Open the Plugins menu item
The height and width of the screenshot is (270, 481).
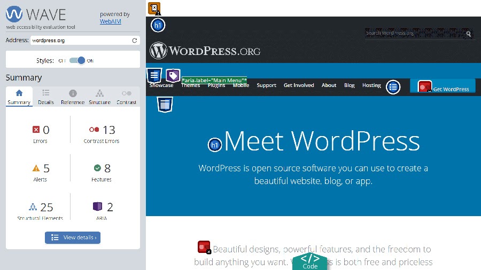click(x=216, y=85)
